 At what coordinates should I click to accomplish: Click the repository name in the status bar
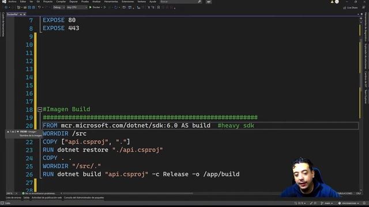click(348, 203)
